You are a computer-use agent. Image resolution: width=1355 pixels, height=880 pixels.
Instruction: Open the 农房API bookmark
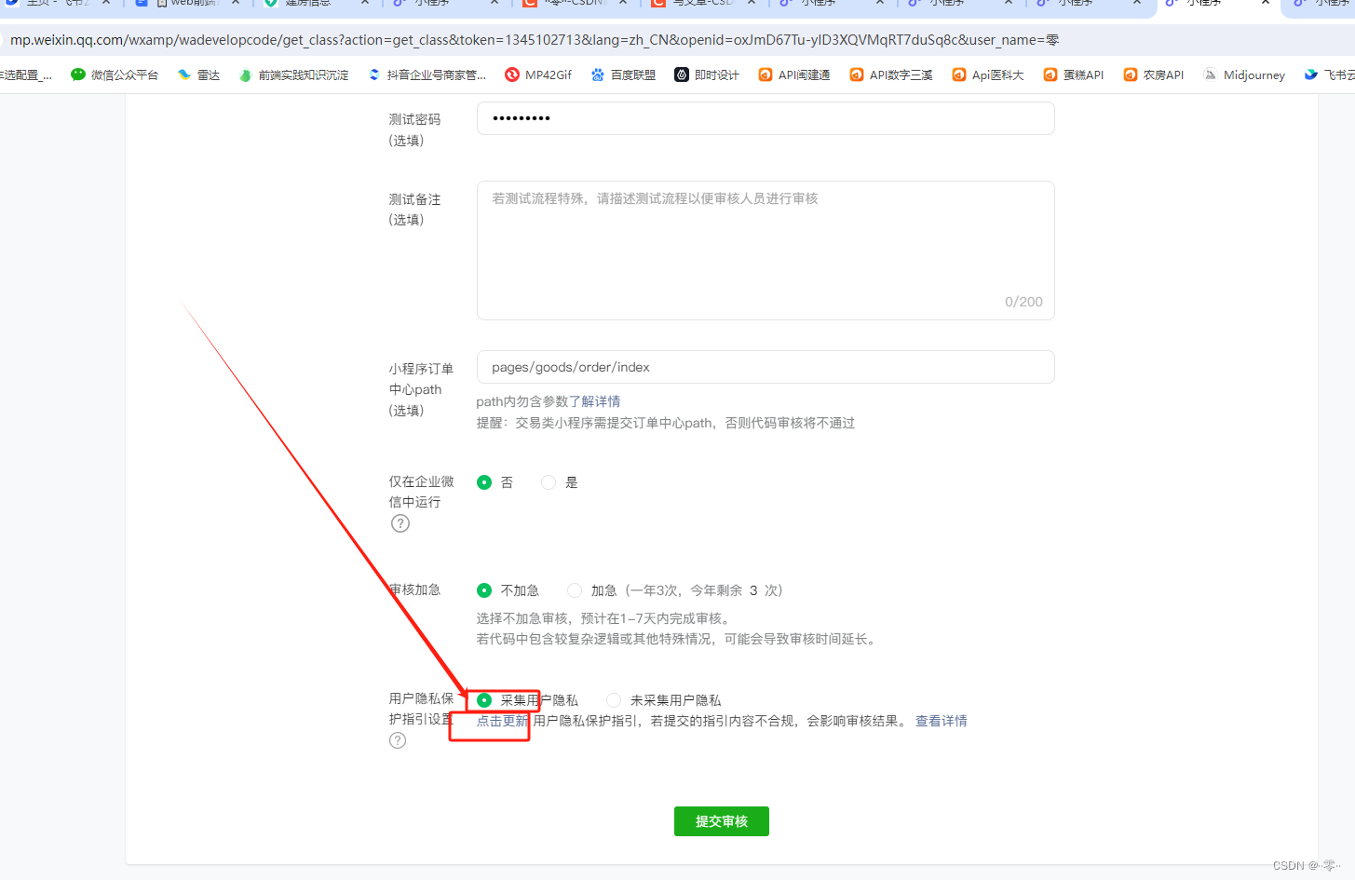pos(1153,74)
